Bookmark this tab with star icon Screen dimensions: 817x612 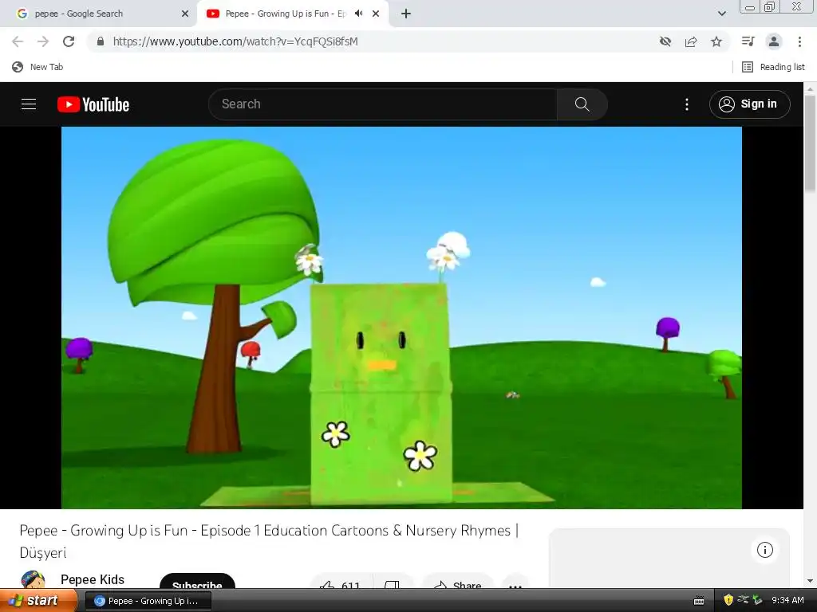(716, 41)
